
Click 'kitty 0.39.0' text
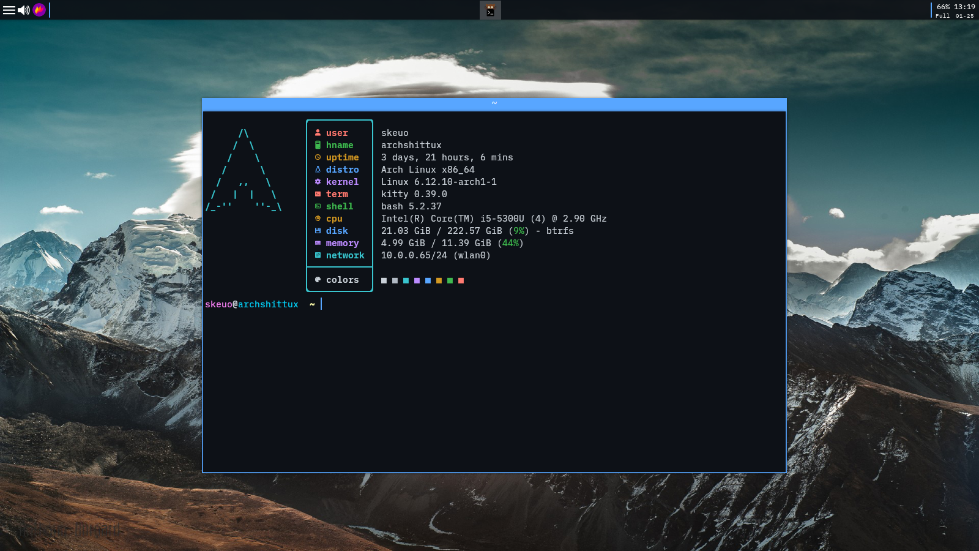pos(414,194)
